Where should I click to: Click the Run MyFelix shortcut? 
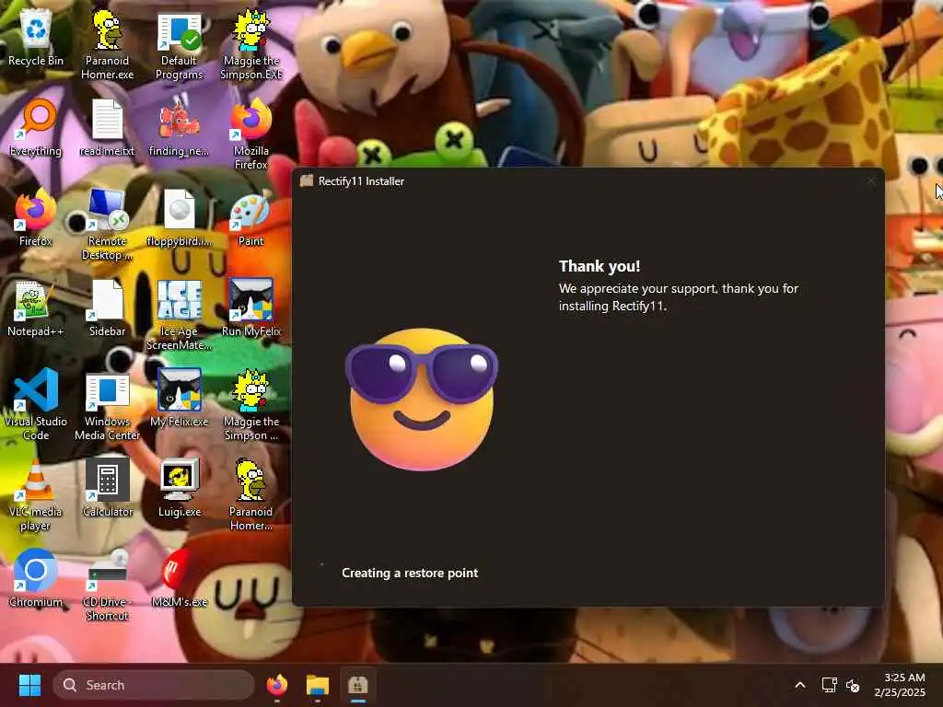coord(250,307)
